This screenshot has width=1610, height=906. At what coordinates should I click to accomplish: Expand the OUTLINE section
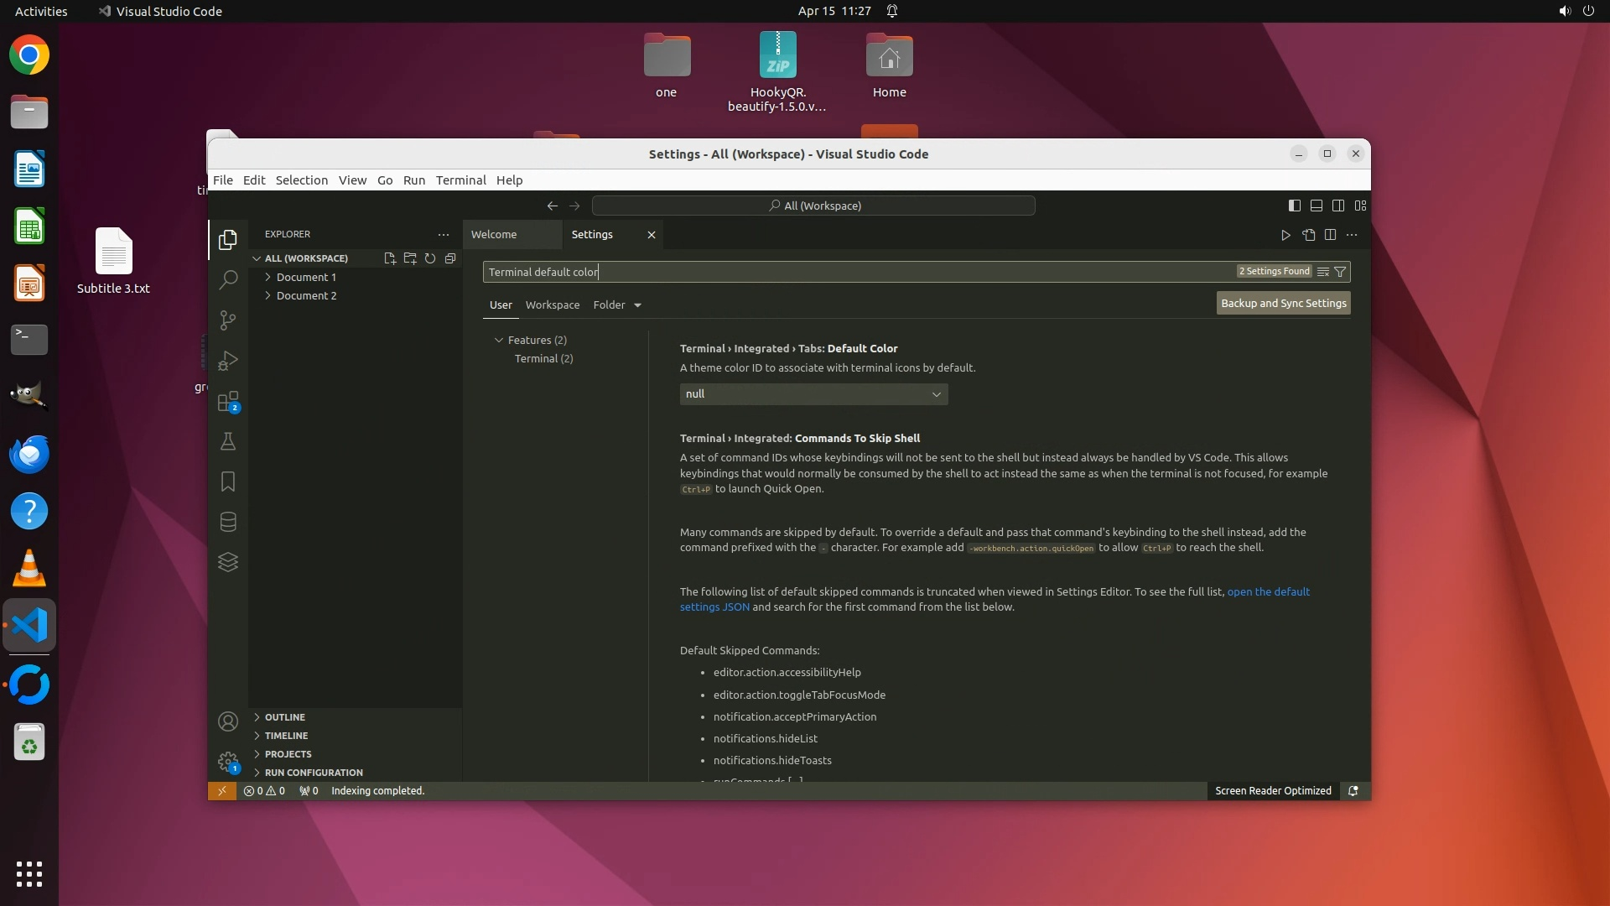tap(284, 717)
